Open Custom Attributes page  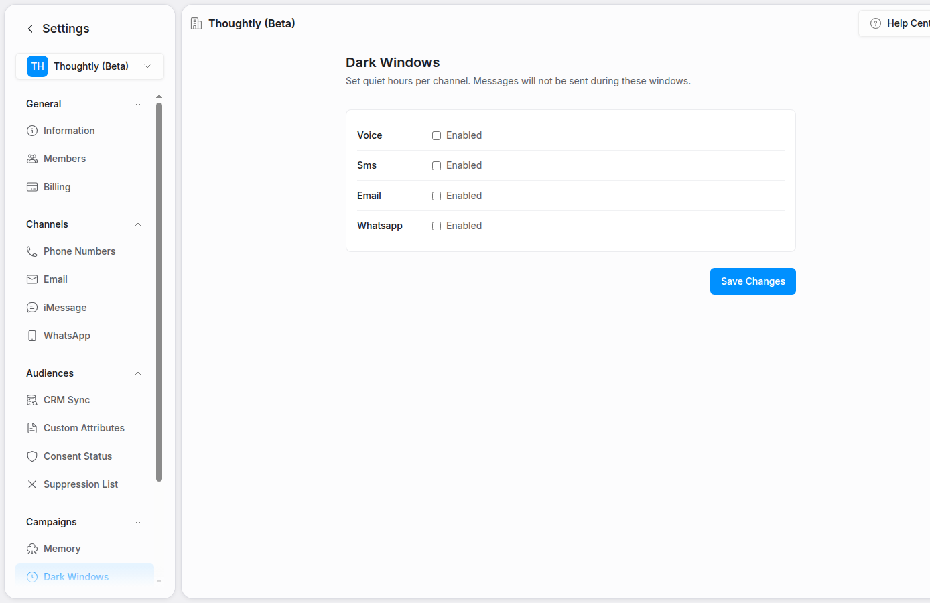[84, 428]
